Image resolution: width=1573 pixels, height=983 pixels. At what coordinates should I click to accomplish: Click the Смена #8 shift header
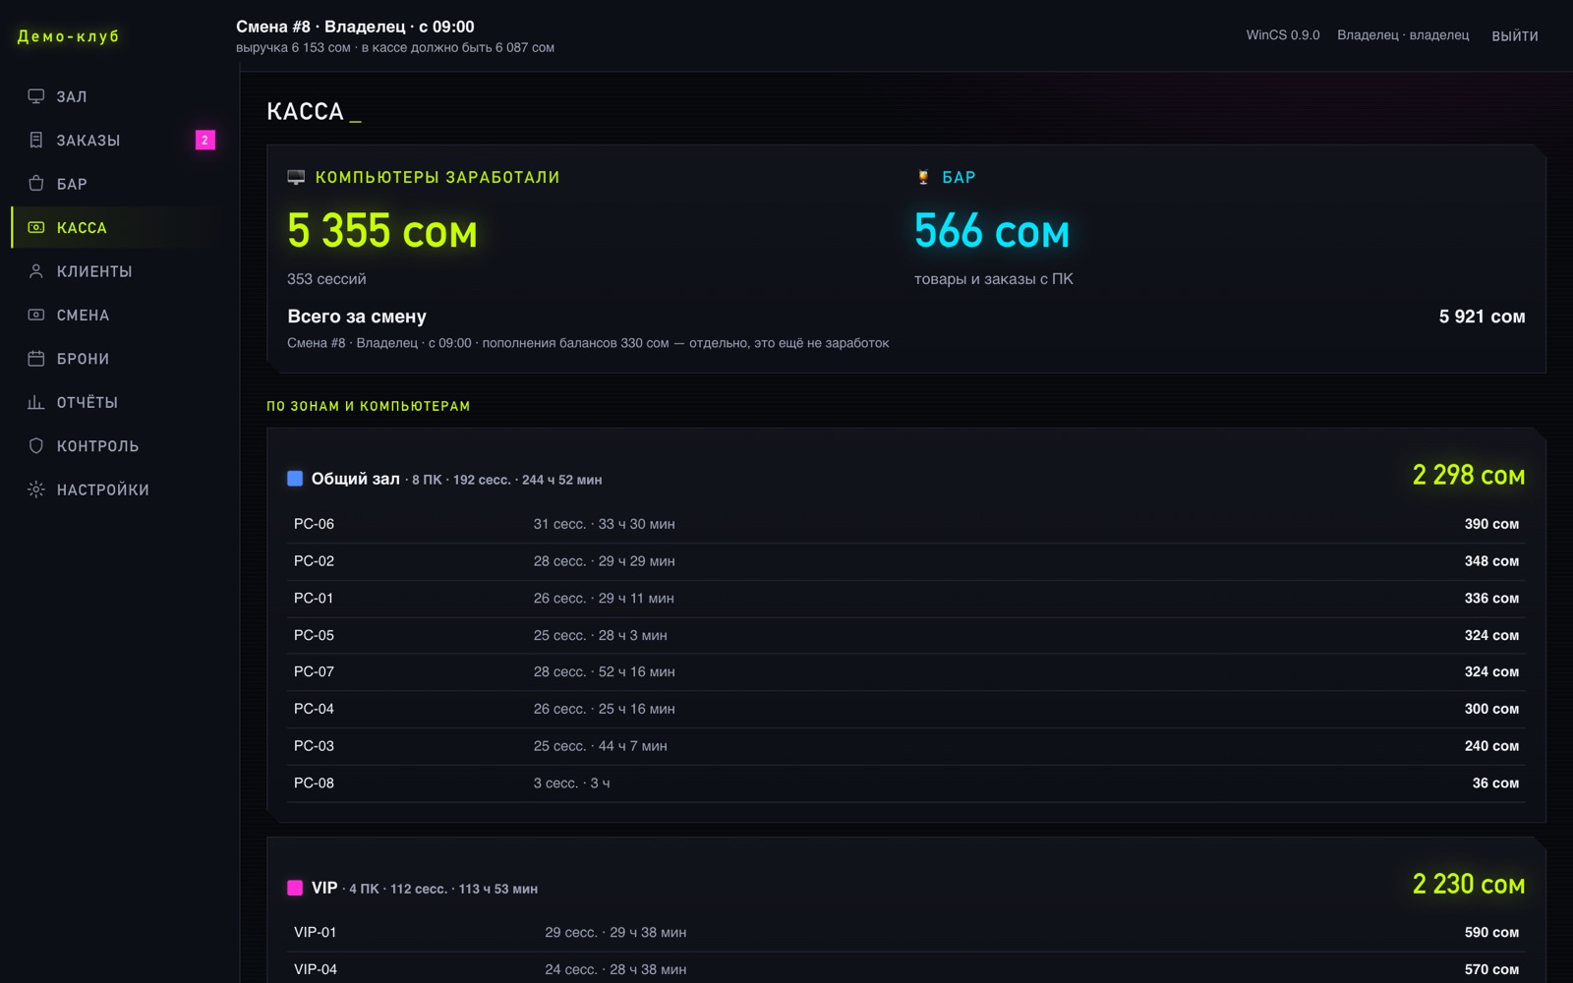pos(355,27)
